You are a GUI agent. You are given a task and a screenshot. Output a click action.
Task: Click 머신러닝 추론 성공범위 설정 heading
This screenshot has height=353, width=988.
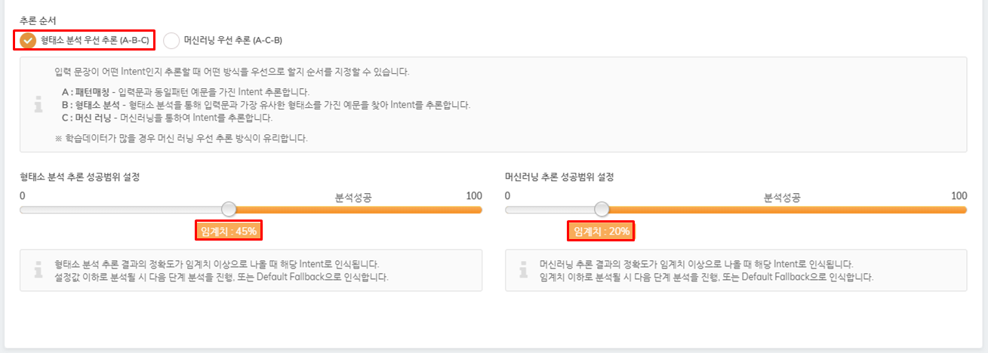click(559, 176)
